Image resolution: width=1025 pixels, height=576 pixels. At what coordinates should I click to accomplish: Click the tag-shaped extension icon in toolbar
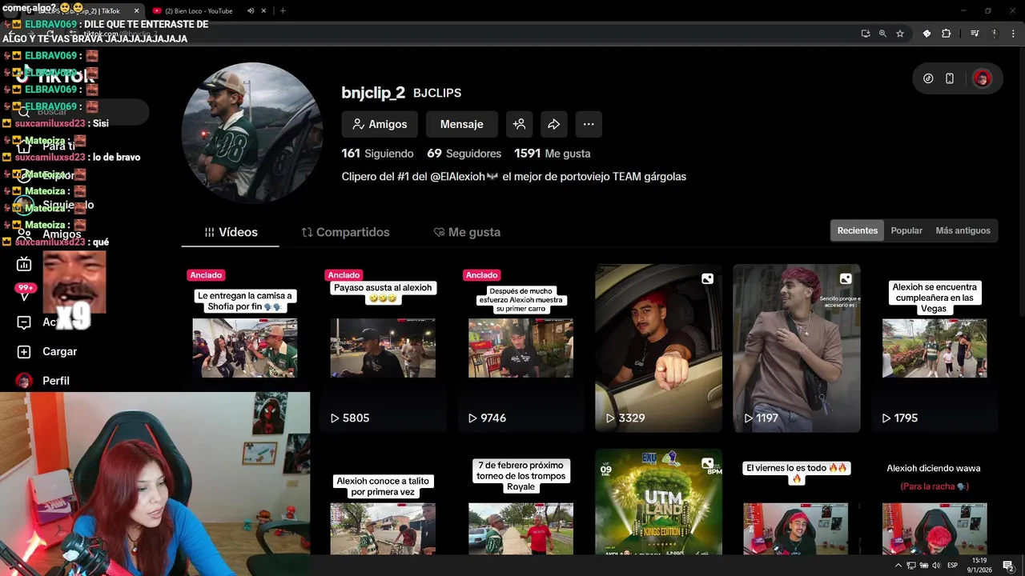(x=927, y=34)
